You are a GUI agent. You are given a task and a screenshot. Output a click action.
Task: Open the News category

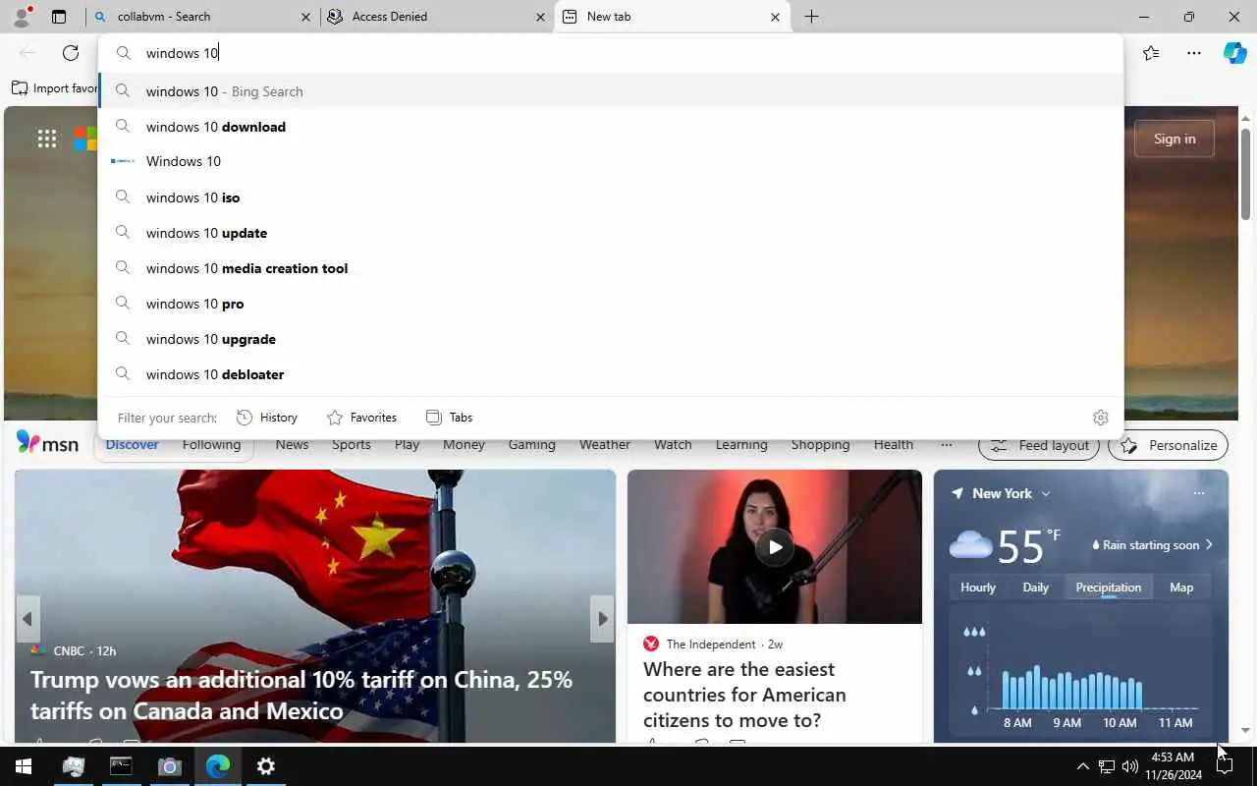(292, 444)
